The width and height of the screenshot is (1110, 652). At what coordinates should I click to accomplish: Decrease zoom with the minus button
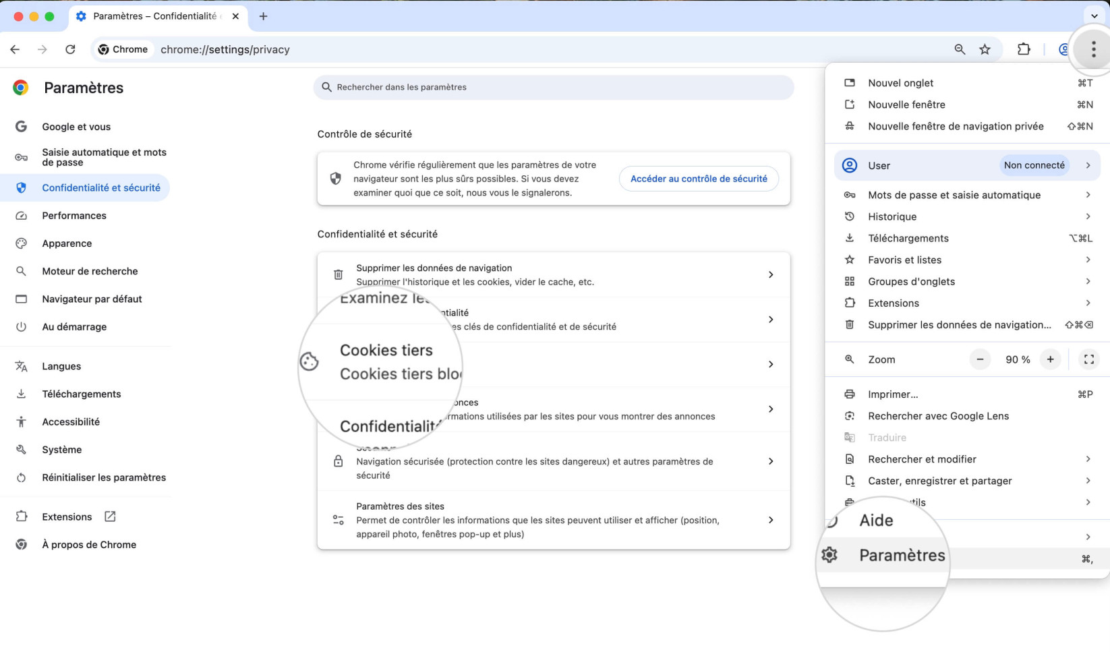coord(980,359)
